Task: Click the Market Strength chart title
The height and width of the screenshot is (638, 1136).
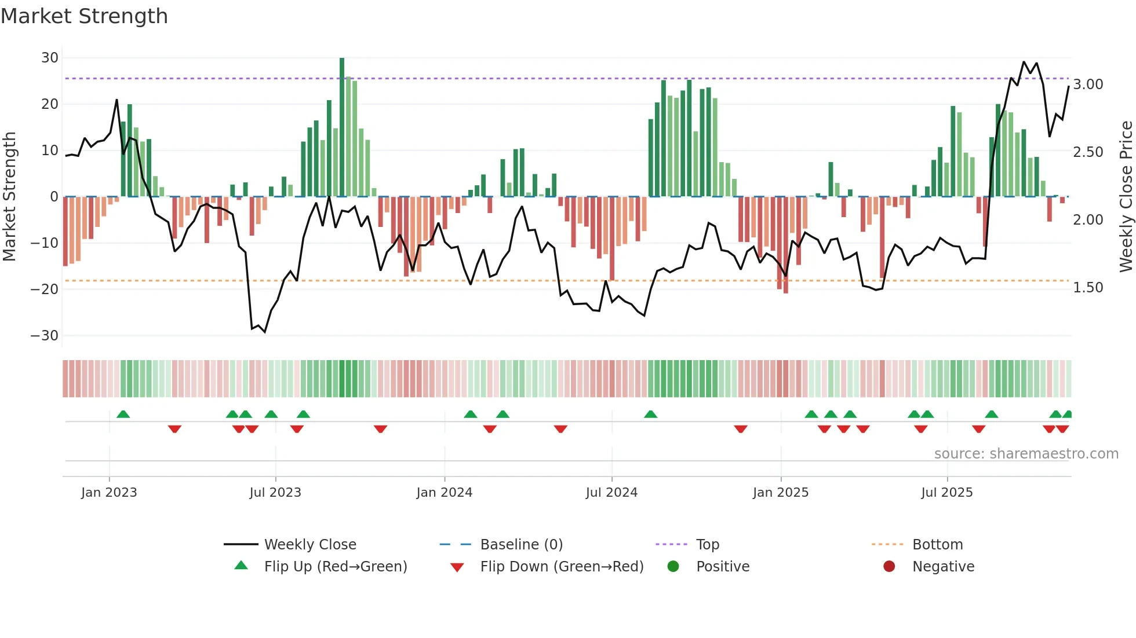Action: [x=85, y=16]
